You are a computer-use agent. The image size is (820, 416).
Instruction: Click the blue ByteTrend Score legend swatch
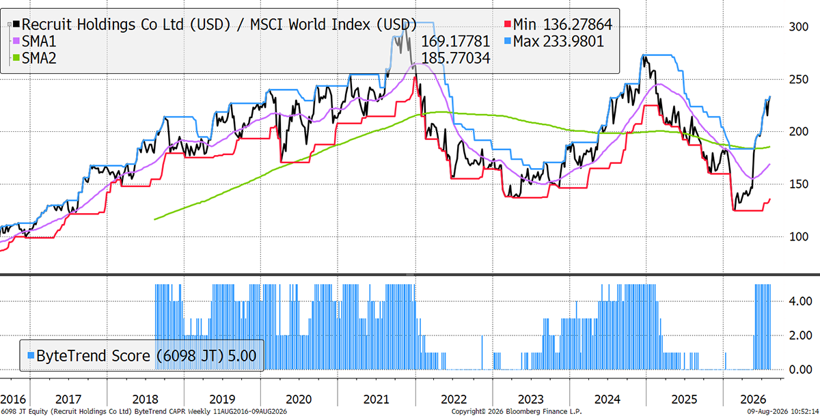click(29, 356)
